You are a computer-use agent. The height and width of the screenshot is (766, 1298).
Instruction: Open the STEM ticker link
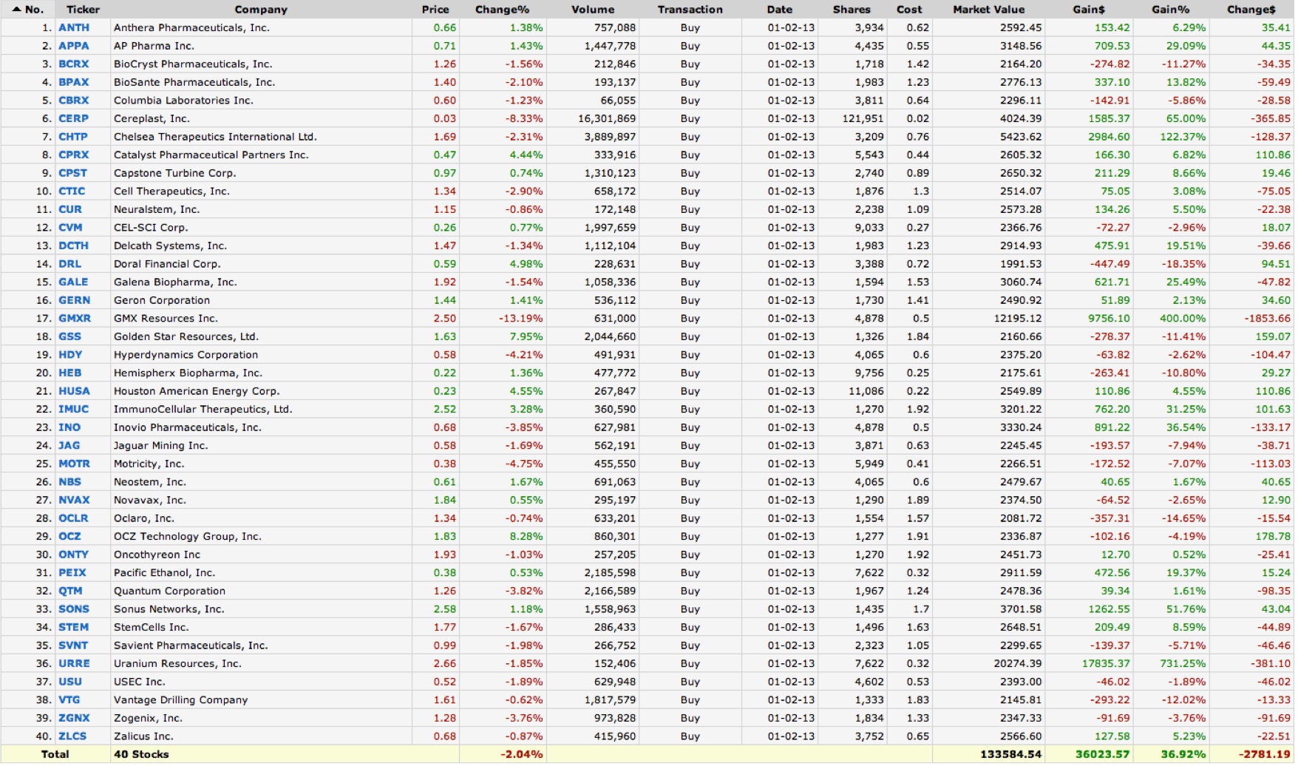tap(74, 628)
